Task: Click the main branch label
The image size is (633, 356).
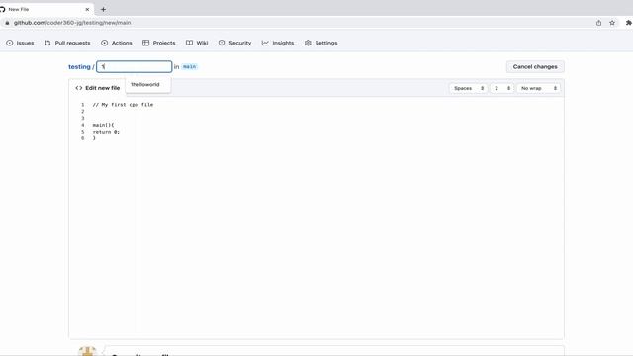Action: click(189, 67)
